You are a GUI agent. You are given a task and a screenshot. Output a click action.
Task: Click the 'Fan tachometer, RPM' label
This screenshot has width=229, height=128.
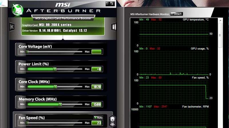pos(196,106)
